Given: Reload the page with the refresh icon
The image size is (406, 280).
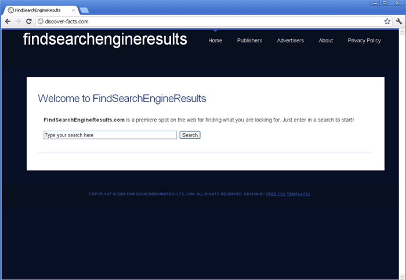Looking at the screenshot, I should click(29, 21).
